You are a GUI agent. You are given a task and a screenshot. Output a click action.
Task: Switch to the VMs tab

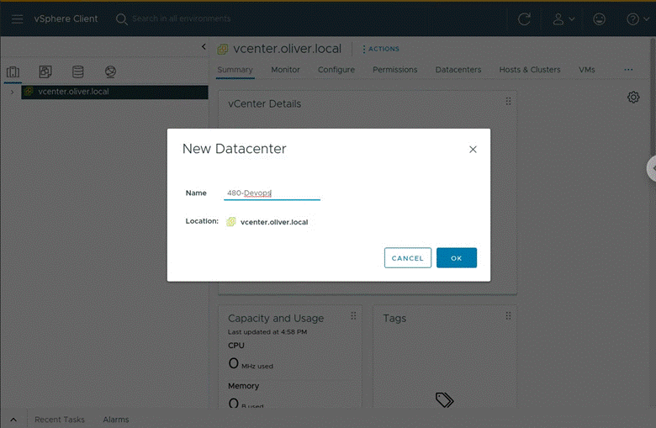(586, 70)
